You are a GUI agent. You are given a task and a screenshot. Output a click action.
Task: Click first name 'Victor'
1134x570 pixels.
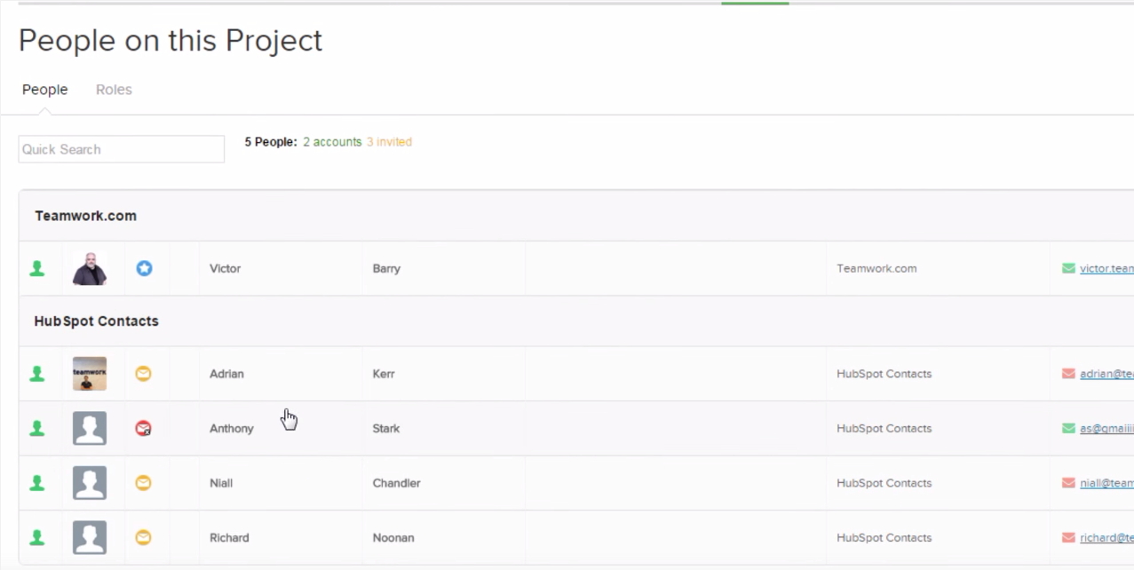[225, 268]
